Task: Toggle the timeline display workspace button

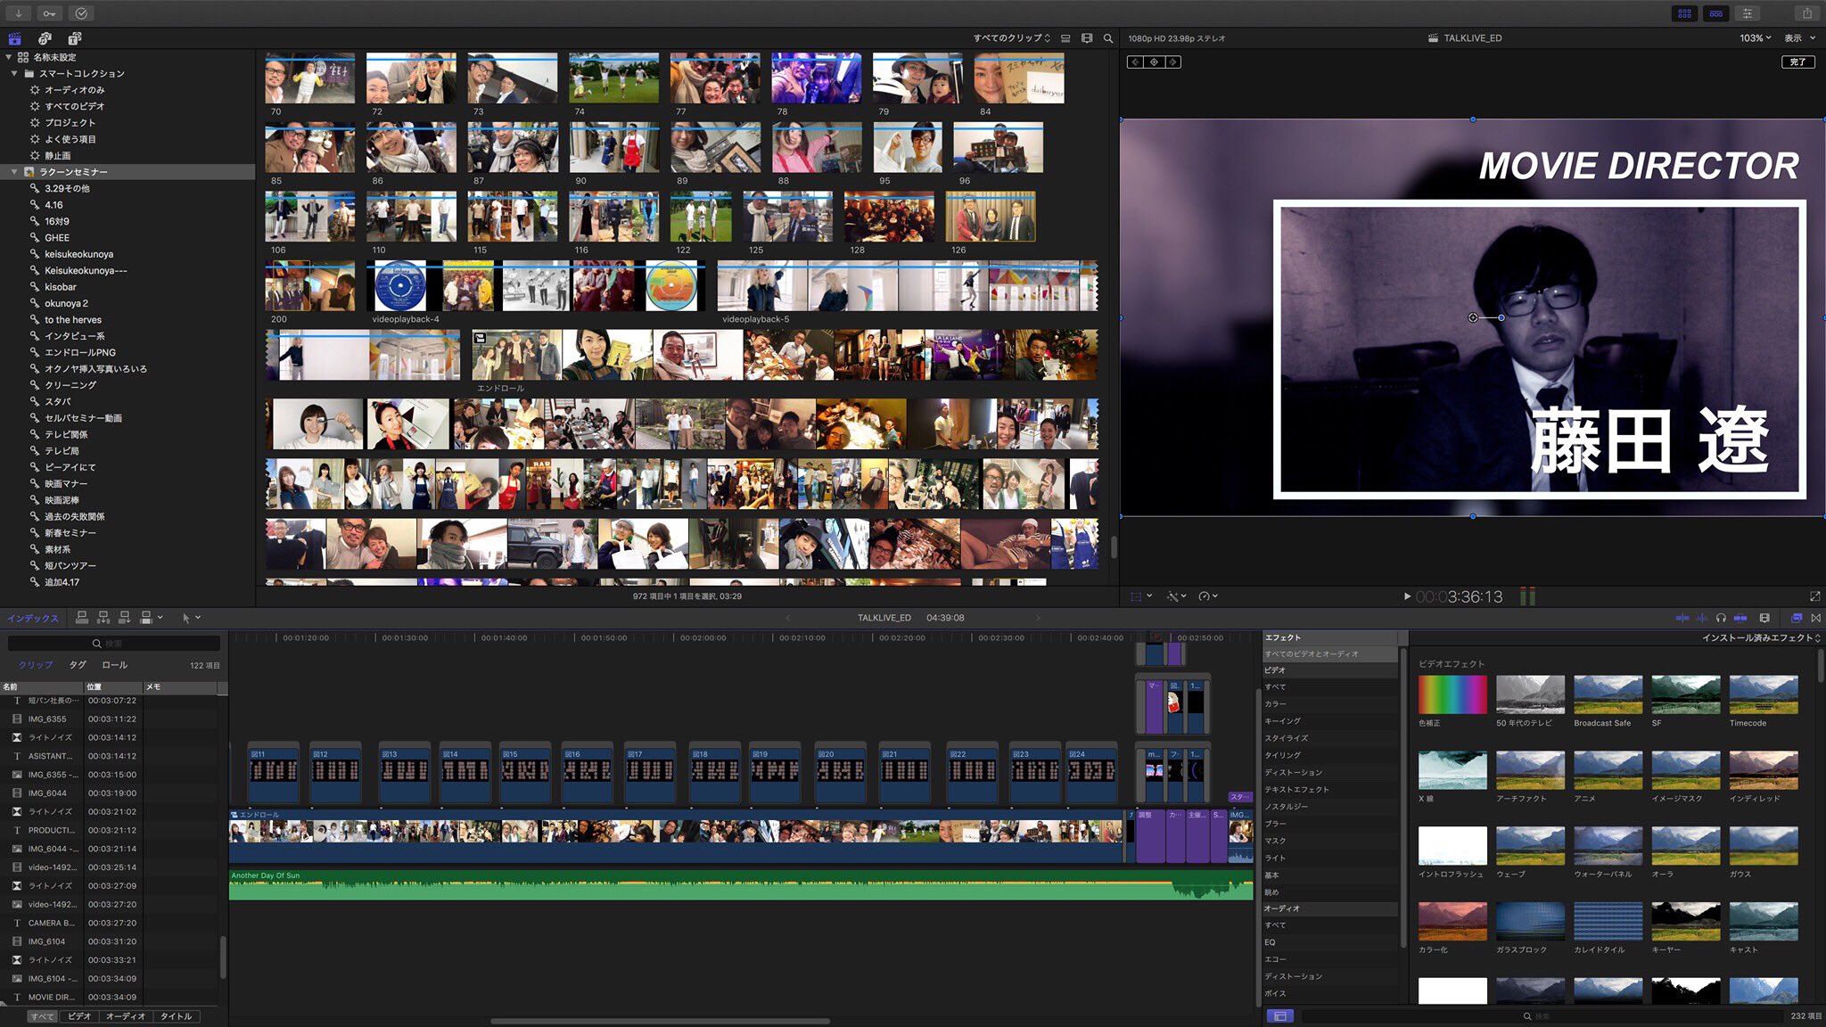Action: pyautogui.click(x=1715, y=13)
